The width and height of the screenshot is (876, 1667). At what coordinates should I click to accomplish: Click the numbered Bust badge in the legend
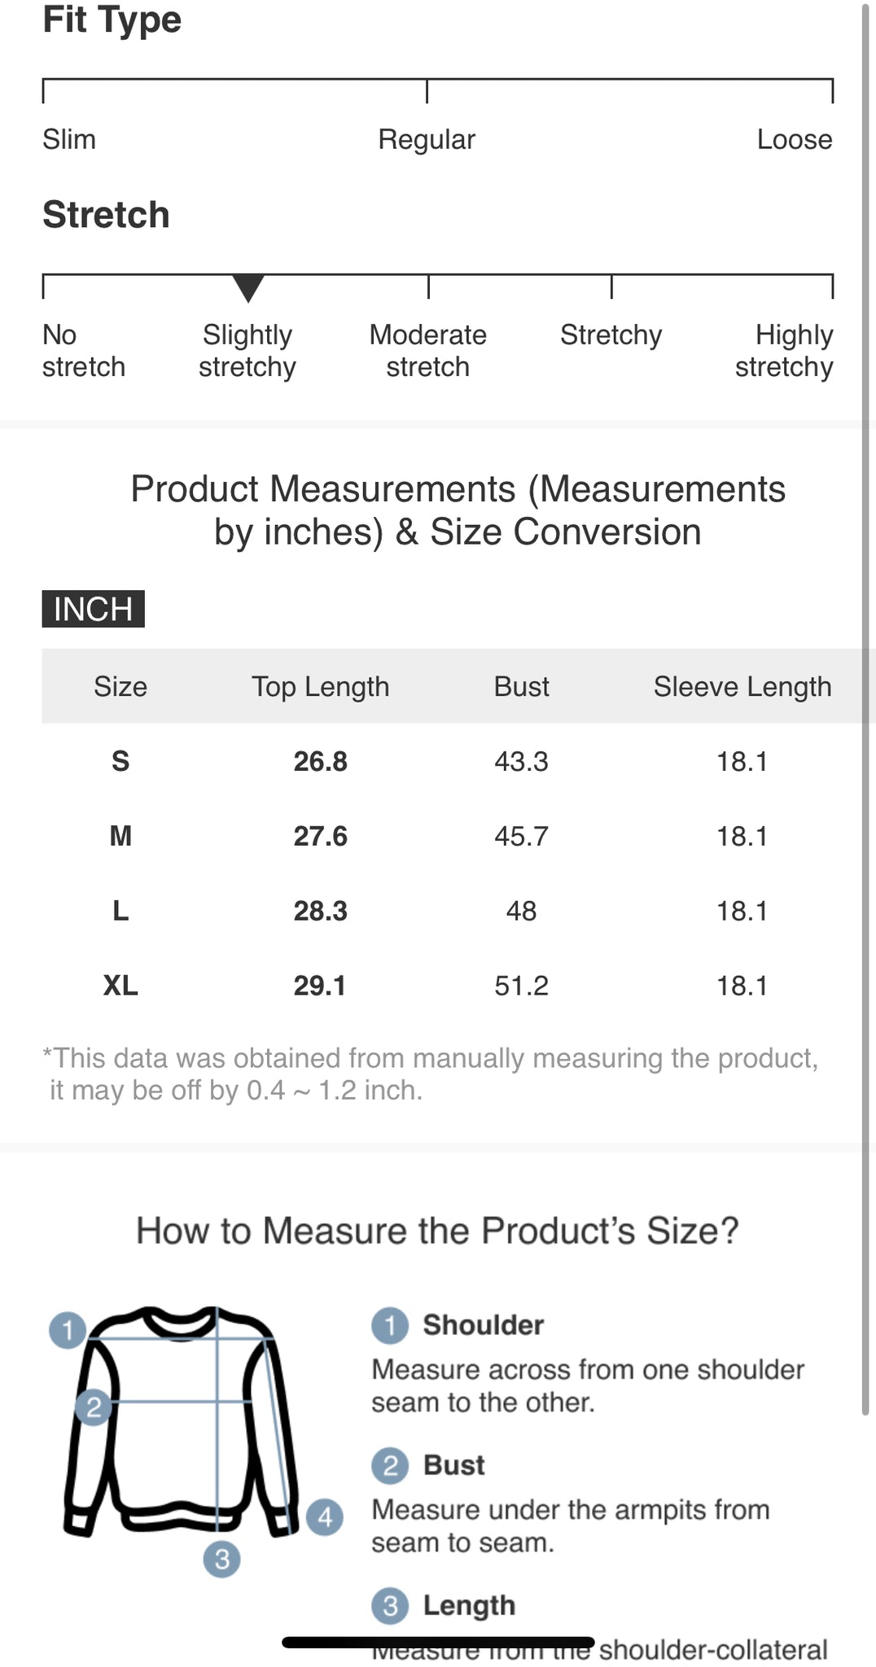point(390,1465)
